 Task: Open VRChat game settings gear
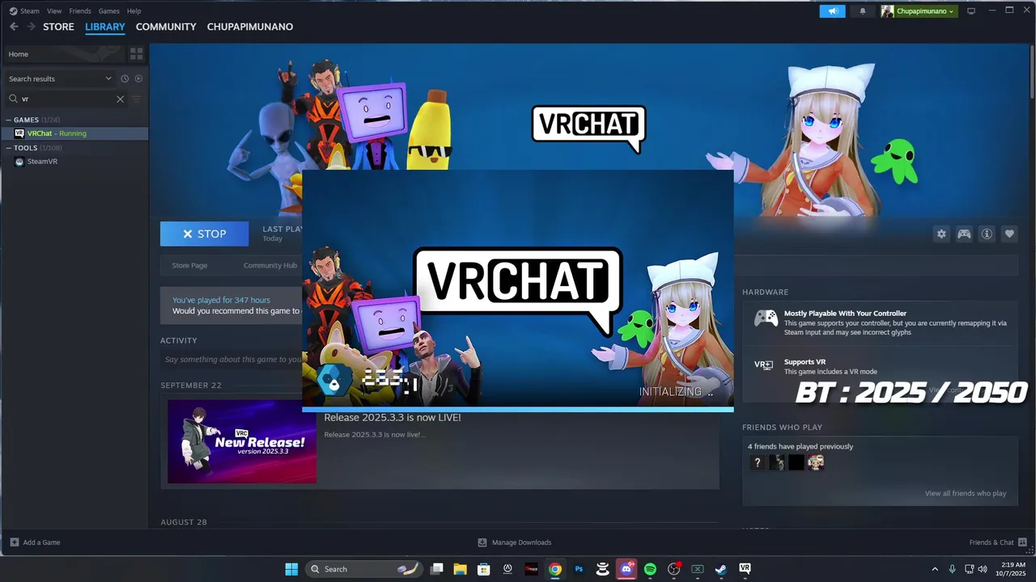pos(941,234)
